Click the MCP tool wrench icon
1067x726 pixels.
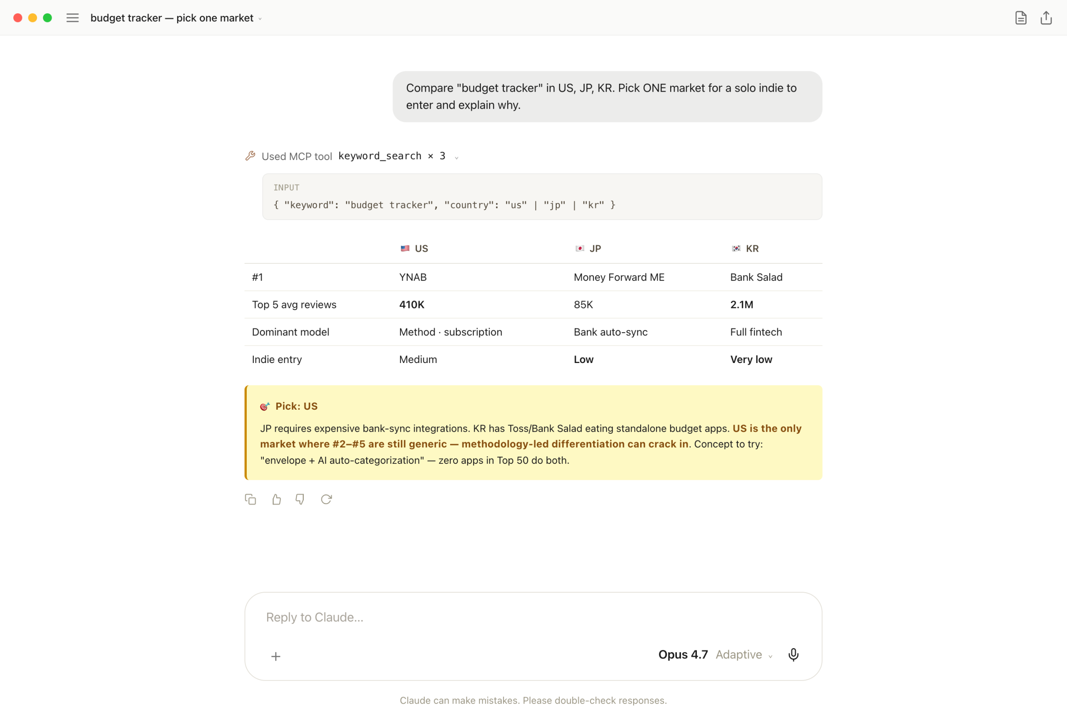click(x=250, y=156)
